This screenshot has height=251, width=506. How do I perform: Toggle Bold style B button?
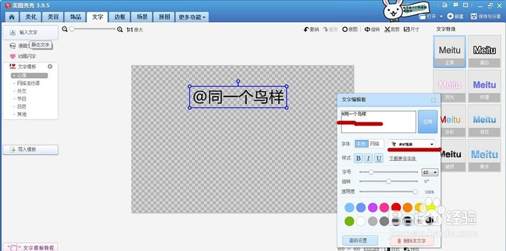358,158
